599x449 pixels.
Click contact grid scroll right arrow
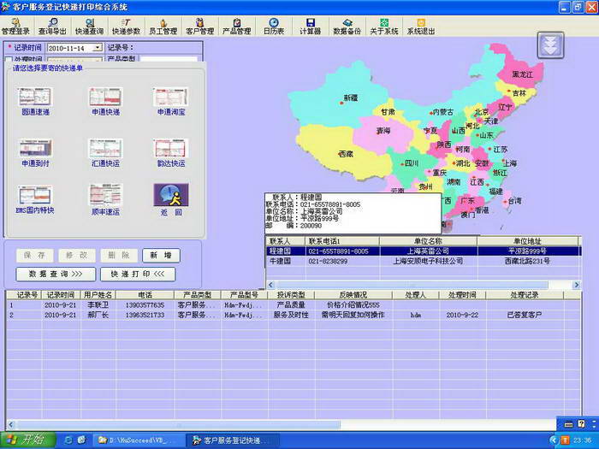coord(577,285)
